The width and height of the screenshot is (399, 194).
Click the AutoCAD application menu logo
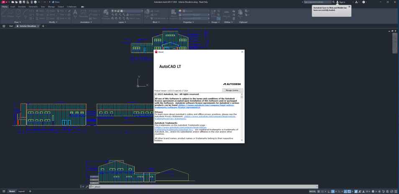point(3,2)
